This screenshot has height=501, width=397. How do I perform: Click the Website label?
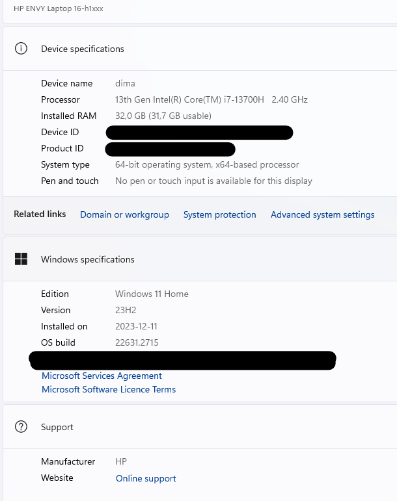[57, 478]
